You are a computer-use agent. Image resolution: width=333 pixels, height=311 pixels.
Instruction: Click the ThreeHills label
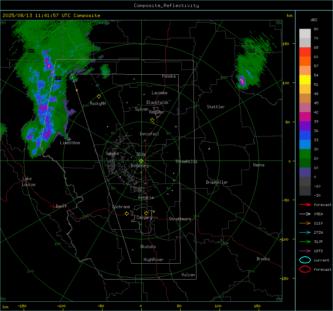(x=186, y=162)
